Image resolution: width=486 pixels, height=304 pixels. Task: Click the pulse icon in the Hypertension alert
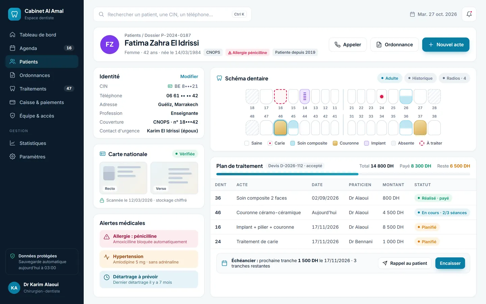[x=107, y=257]
